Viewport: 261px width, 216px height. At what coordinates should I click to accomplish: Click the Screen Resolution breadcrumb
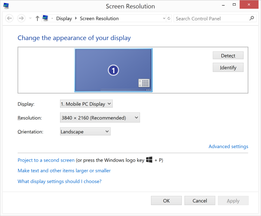(x=99, y=18)
